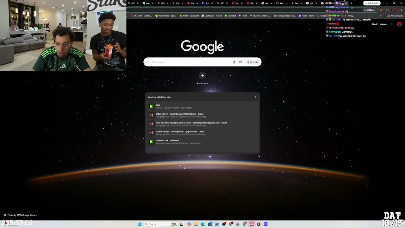The image size is (405, 228).
Task: Open Twitch bookmark
Action: click(x=243, y=16)
